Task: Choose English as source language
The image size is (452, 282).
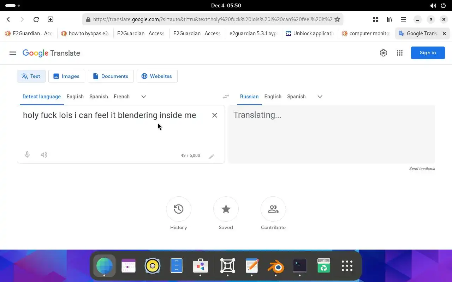Action: 75,97
